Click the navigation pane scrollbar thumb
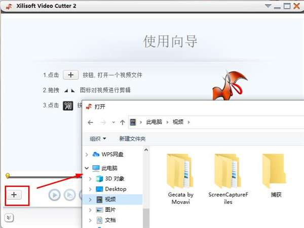Screen dimensions: 304x228 tap(146, 218)
